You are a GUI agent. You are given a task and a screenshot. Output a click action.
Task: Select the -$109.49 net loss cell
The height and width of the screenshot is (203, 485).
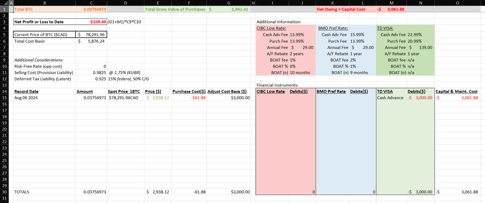point(91,22)
